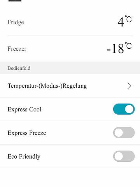140x187 pixels.
Task: Select the Freezer label
Action: tap(17, 49)
